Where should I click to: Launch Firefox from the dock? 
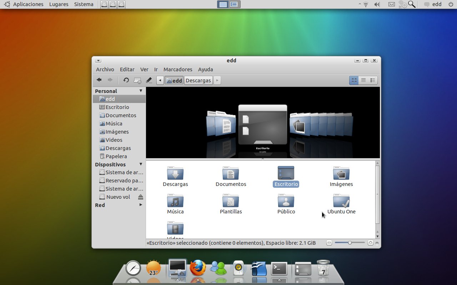[198, 268]
